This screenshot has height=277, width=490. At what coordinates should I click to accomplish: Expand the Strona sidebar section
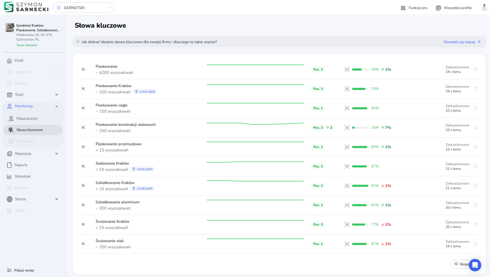coord(56,199)
